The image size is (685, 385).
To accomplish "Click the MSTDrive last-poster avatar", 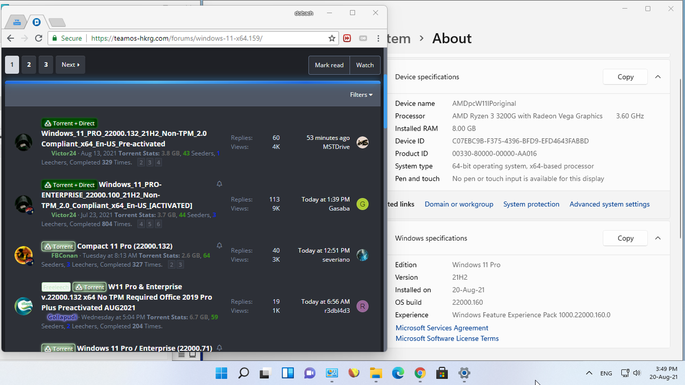I will [x=362, y=142].
